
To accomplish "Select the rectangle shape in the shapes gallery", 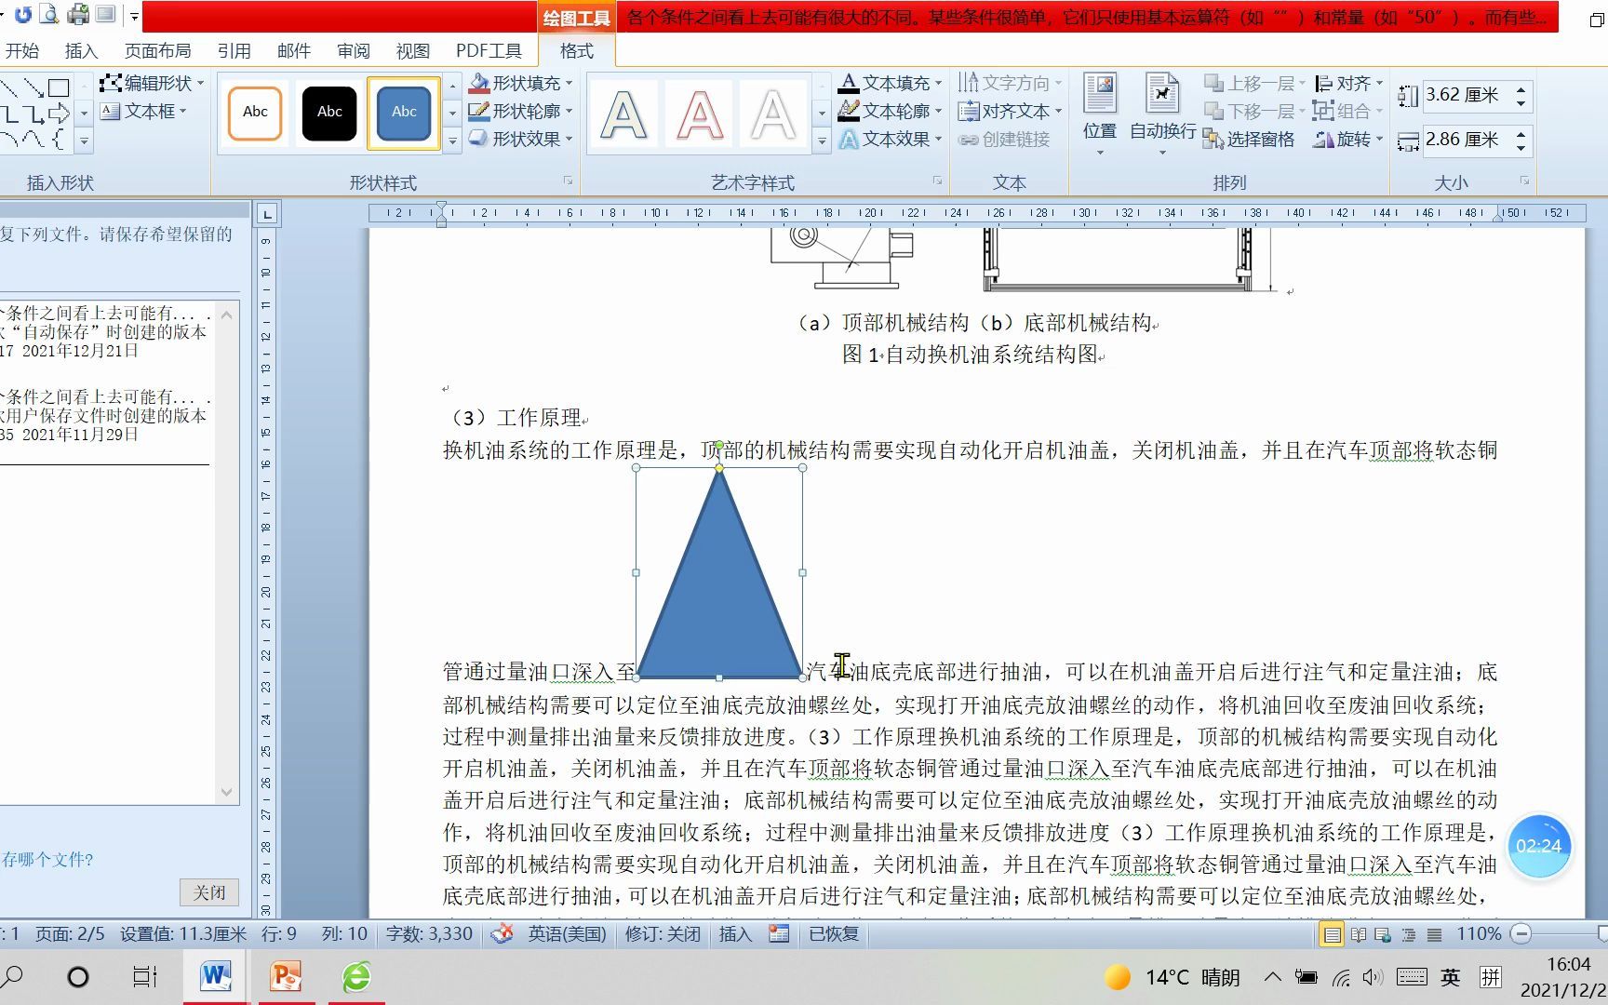I will click(x=59, y=87).
